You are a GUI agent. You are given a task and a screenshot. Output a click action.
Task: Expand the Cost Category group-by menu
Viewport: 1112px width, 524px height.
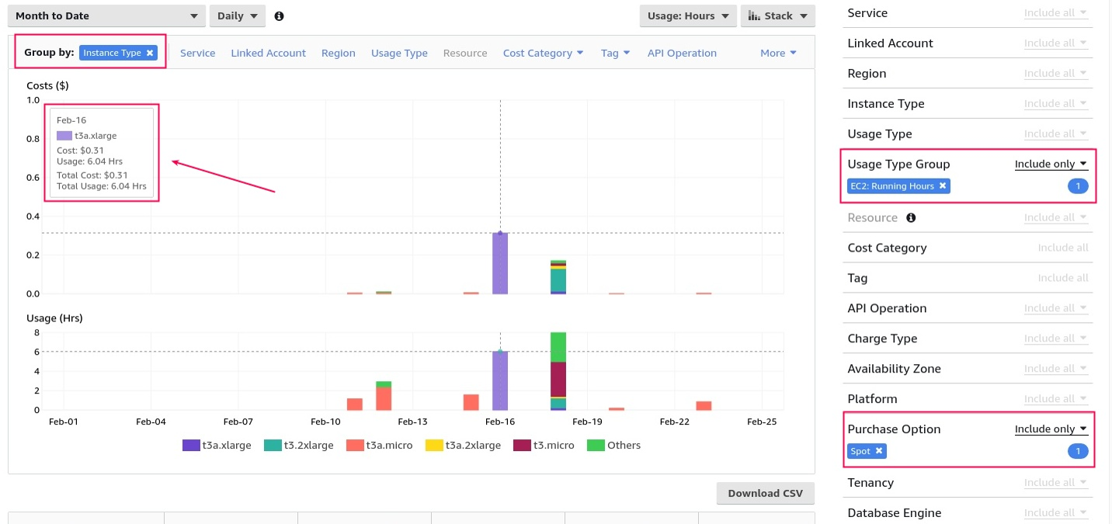(543, 53)
